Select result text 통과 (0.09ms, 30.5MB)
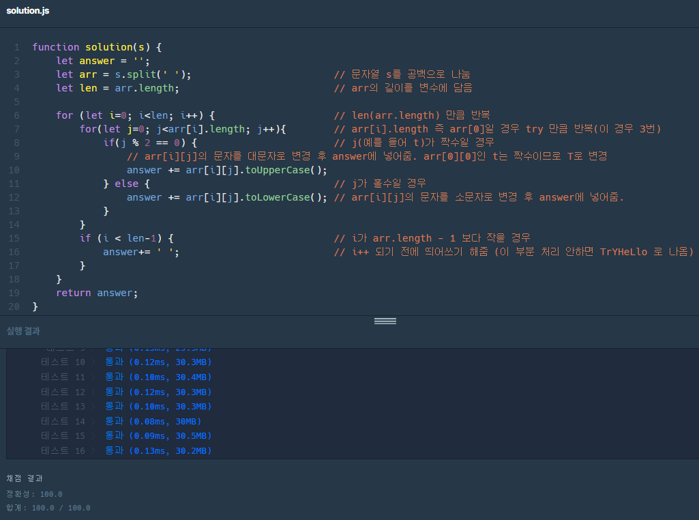This screenshot has height=520, width=699. pyautogui.click(x=158, y=436)
